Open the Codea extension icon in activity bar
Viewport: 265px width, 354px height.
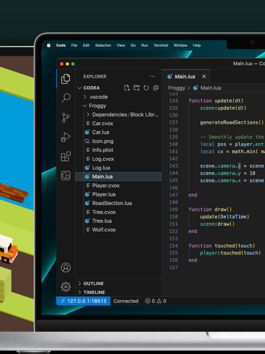pyautogui.click(x=66, y=176)
